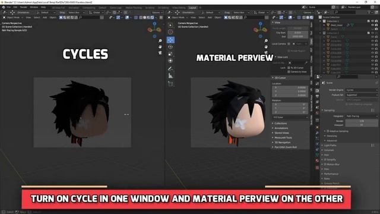Select the Measure ruler tool

pyautogui.click(x=170, y=75)
